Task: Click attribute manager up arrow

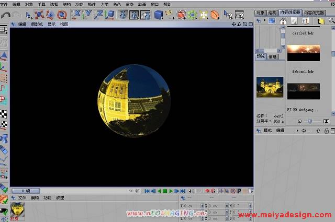Action: [x=318, y=131]
